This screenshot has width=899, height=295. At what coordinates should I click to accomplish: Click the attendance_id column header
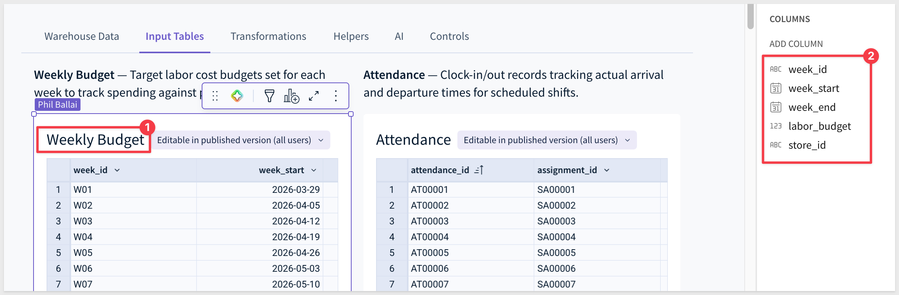click(x=471, y=170)
